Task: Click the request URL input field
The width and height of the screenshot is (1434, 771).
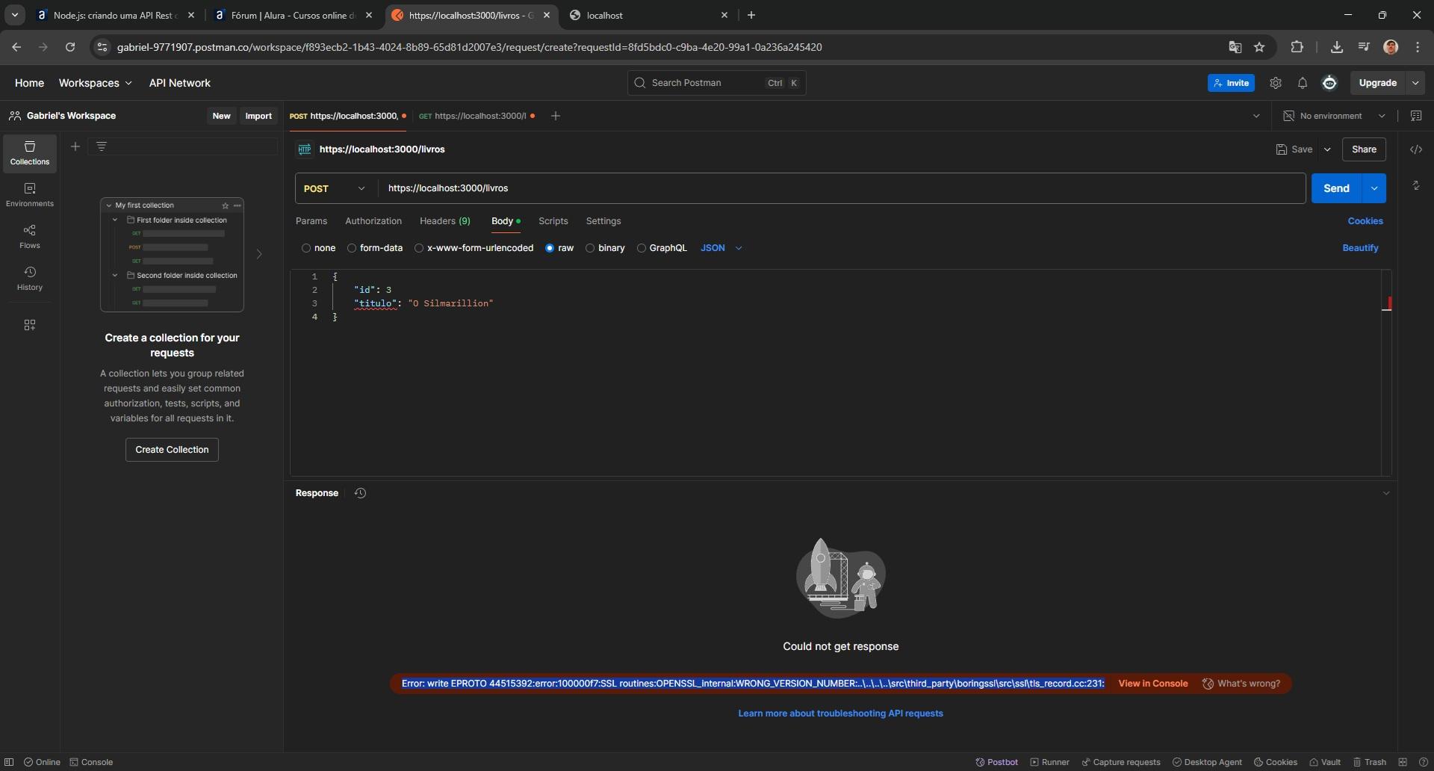Action: [x=842, y=188]
